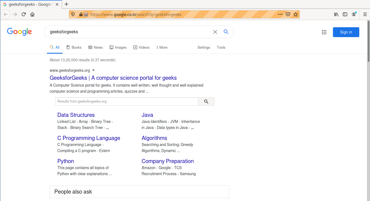Switch to the Images tab
The width and height of the screenshot is (370, 201).
click(118, 47)
